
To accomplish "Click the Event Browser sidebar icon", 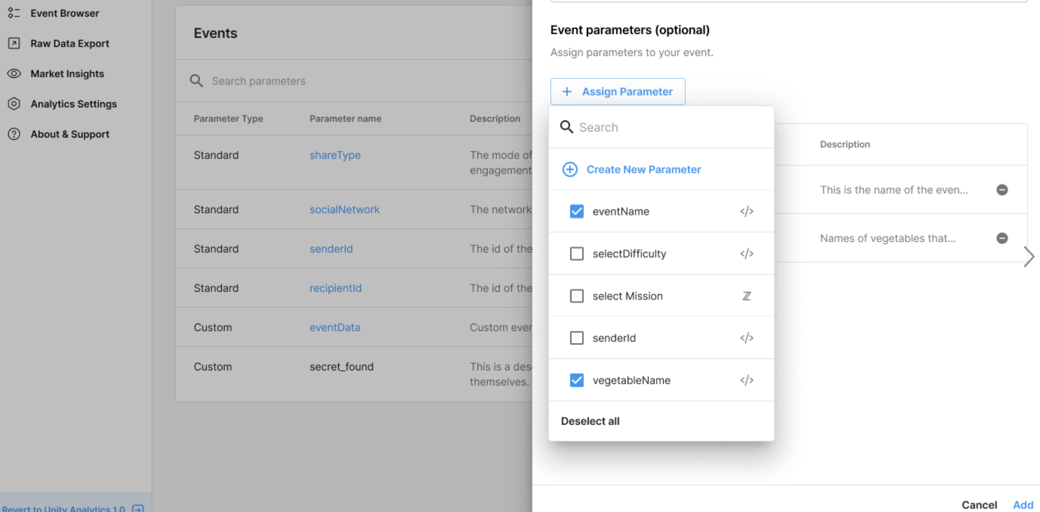I will pos(14,13).
